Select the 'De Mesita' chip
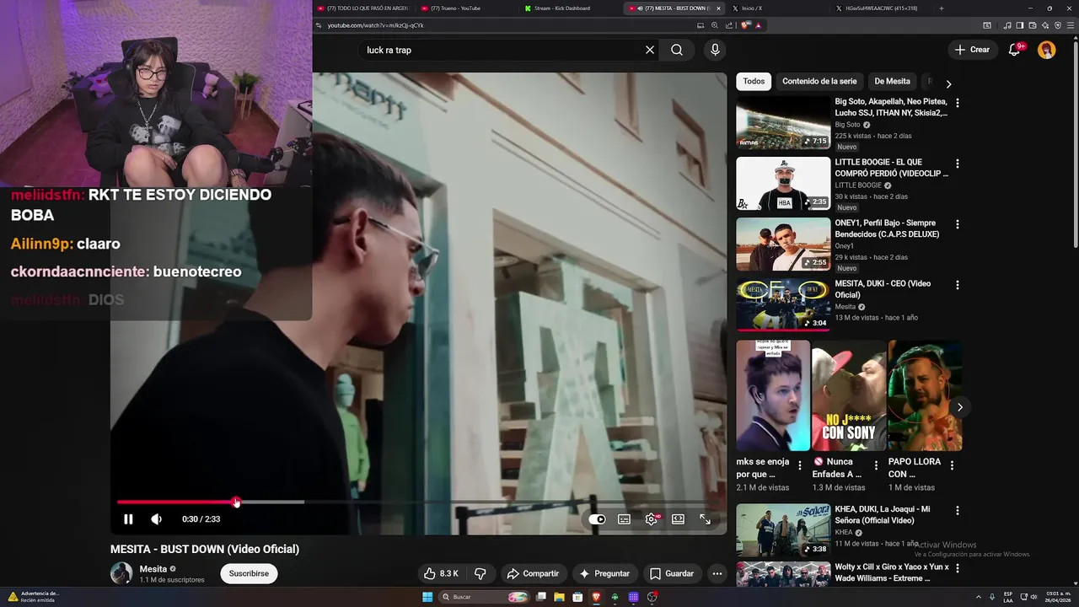Viewport: 1079px width, 607px height. [892, 82]
